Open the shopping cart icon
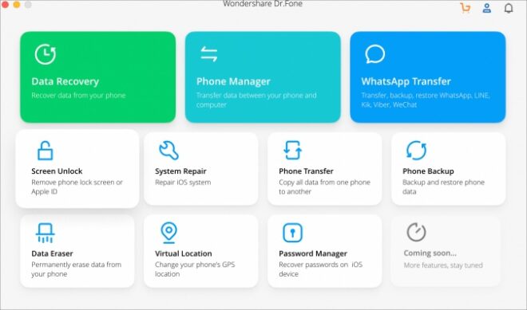 (x=466, y=8)
